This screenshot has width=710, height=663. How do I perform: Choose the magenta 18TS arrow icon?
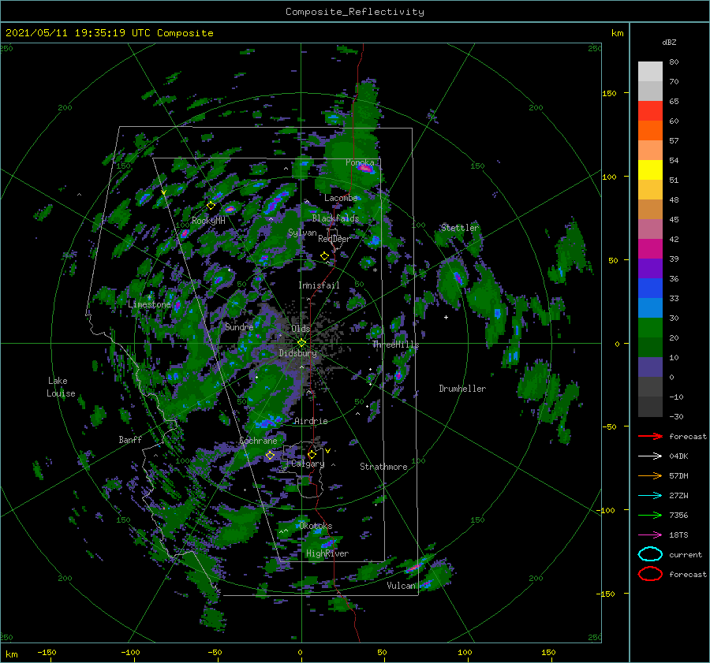tap(650, 535)
